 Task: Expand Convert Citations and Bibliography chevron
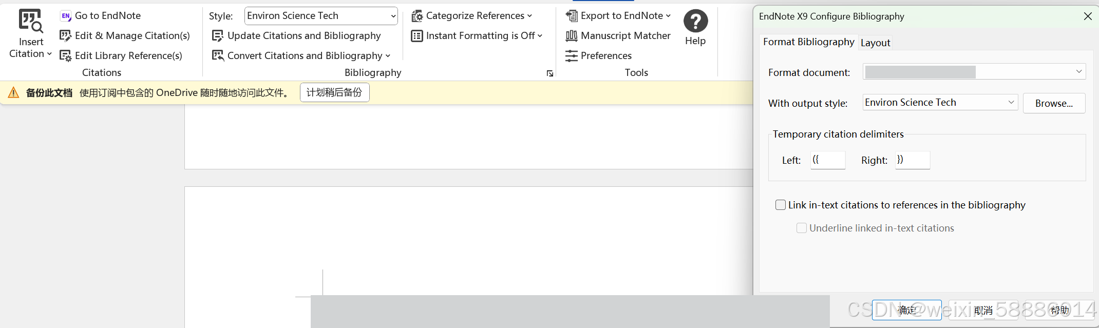(388, 56)
